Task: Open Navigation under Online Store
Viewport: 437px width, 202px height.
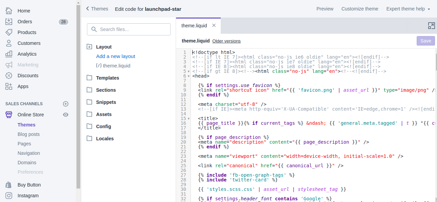Action: pyautogui.click(x=29, y=153)
